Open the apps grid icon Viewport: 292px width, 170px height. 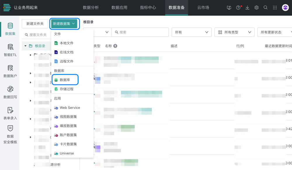[275, 8]
